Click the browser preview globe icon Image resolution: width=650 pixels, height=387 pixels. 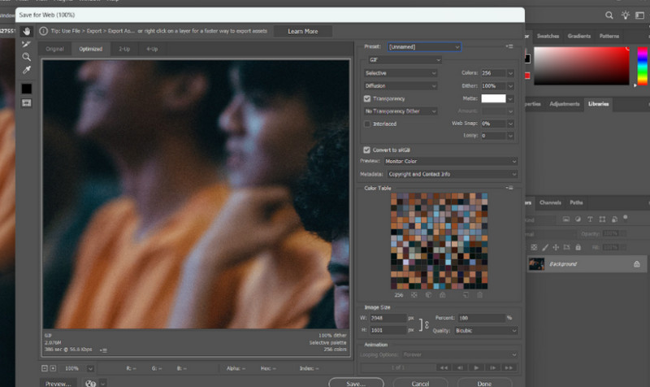point(90,384)
